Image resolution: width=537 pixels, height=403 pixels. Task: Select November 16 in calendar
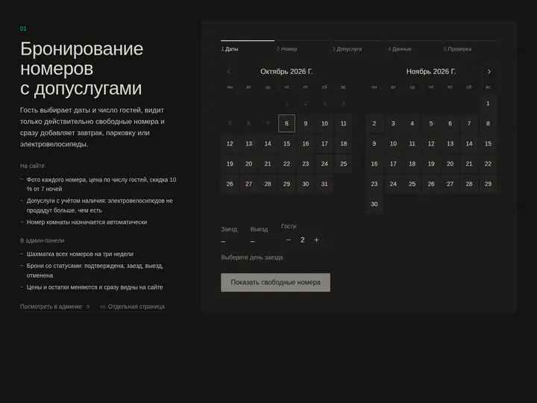click(374, 163)
